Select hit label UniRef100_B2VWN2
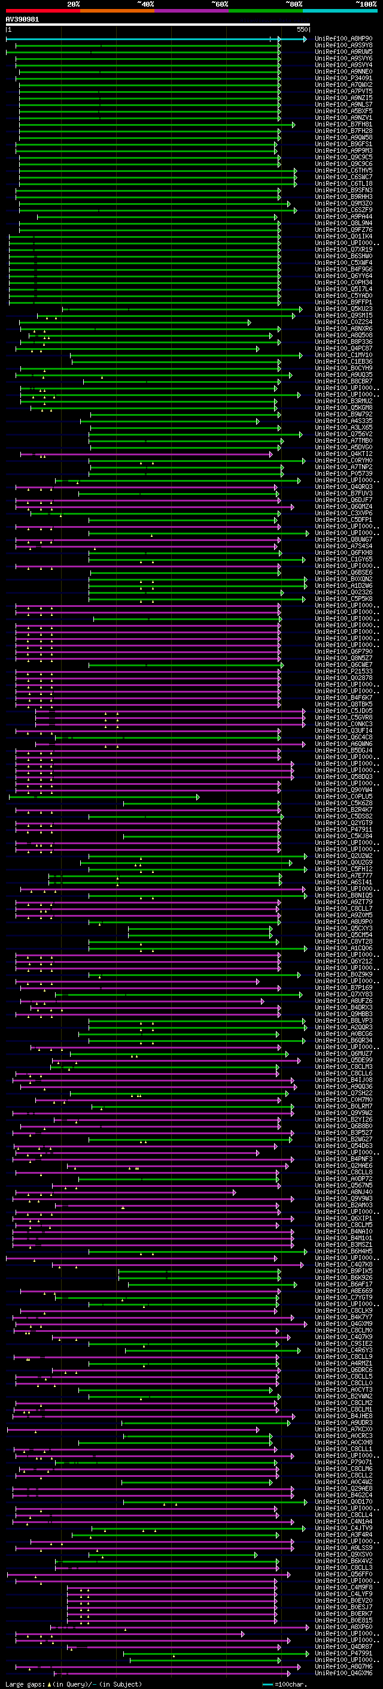 tap(344, 1396)
